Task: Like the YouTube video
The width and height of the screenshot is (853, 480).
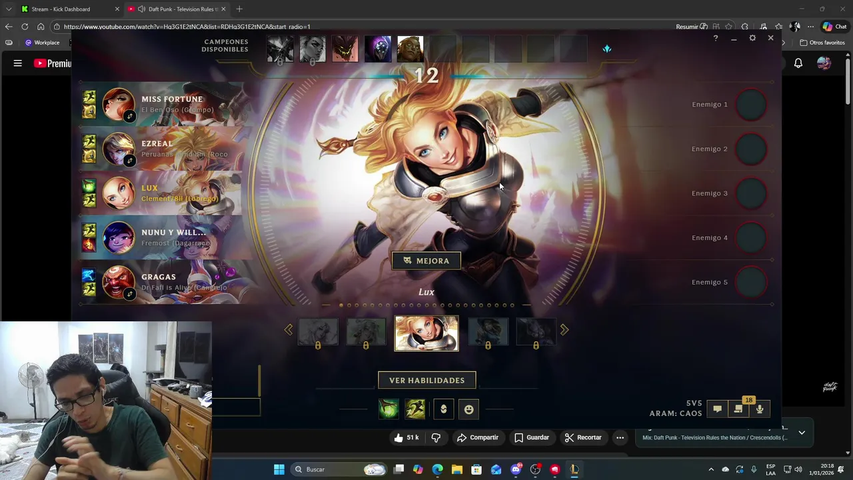Action: pos(406,437)
